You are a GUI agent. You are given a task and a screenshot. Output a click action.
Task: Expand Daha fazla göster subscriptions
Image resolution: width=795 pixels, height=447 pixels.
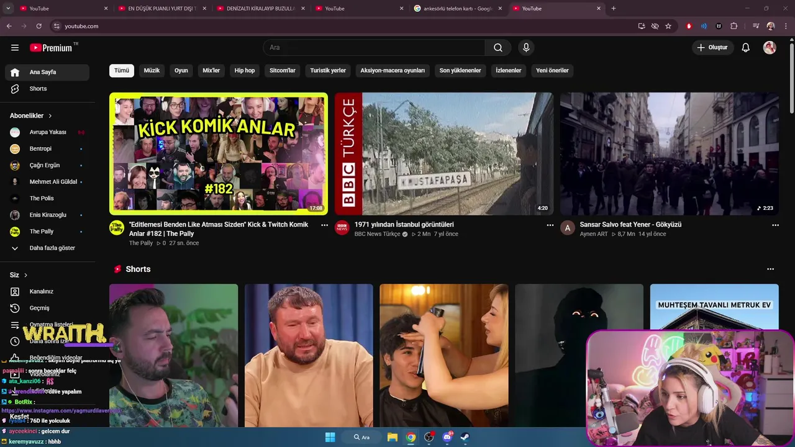pos(47,248)
